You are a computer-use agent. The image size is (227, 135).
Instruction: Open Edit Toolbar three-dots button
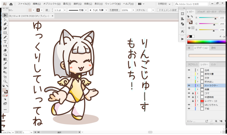tap(5, 110)
